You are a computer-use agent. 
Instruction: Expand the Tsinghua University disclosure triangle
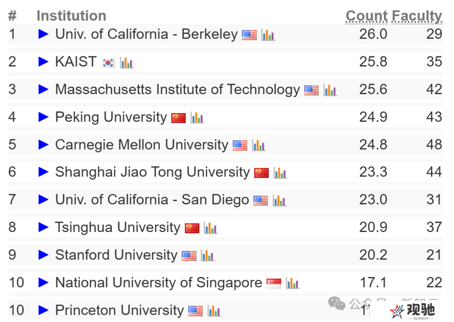tap(43, 227)
